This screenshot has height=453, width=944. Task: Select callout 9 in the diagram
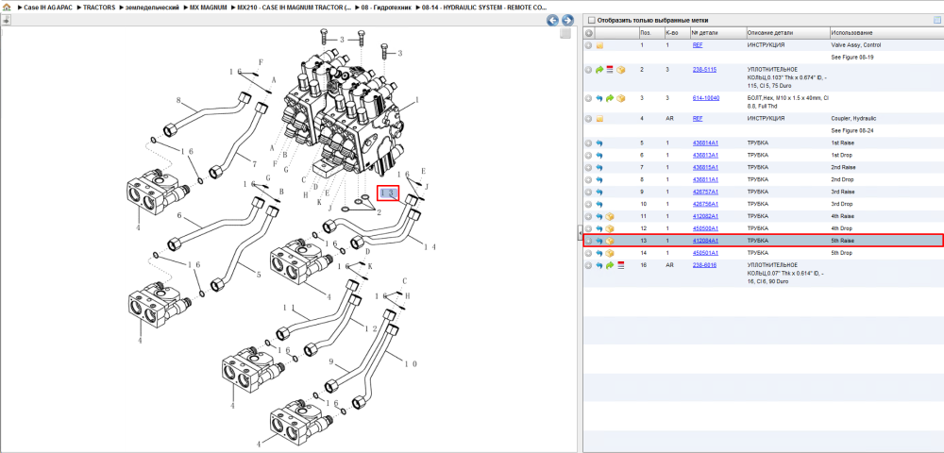coord(329,362)
